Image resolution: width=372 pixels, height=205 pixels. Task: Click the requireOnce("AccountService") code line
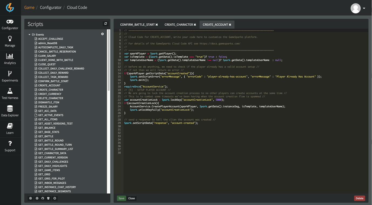146,87
